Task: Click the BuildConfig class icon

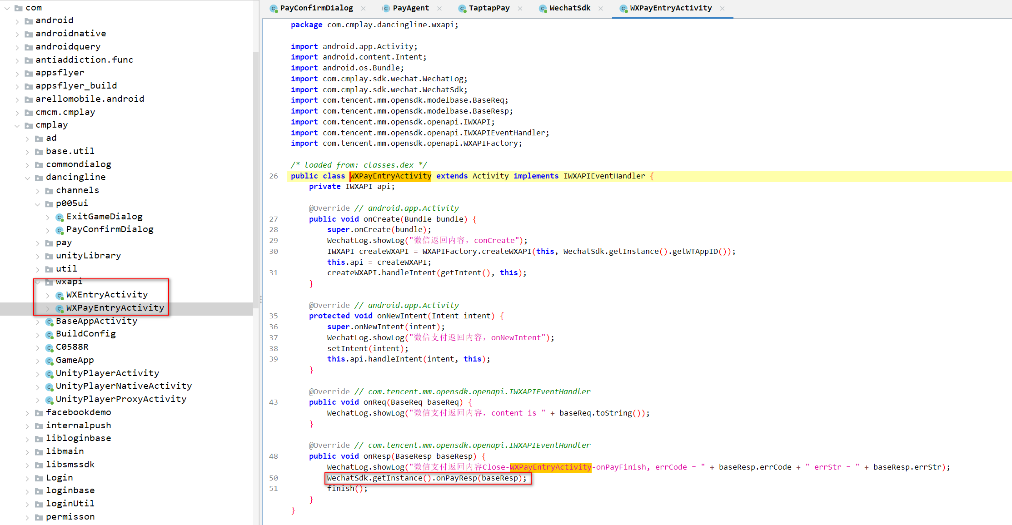Action: 49,335
